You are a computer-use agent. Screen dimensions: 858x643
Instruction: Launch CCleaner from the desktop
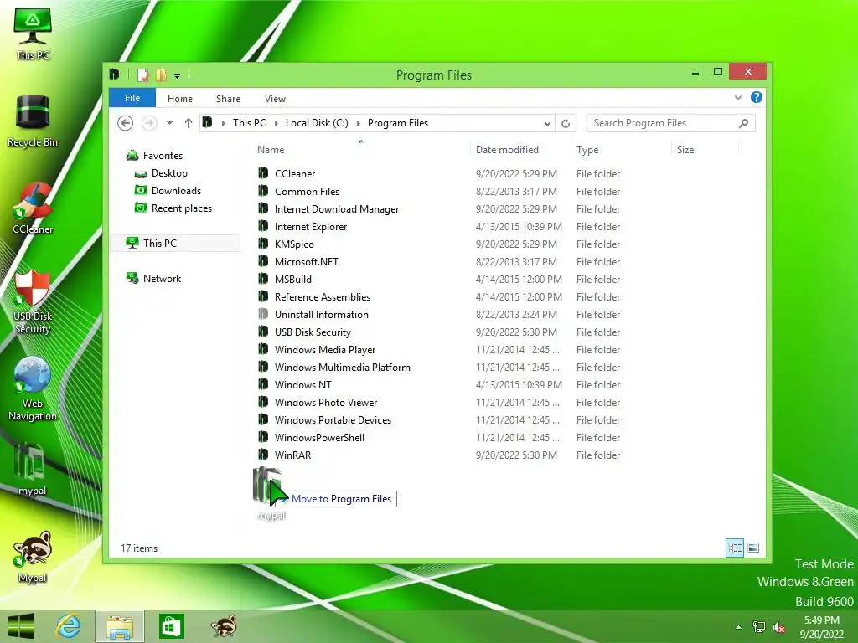coord(33,208)
